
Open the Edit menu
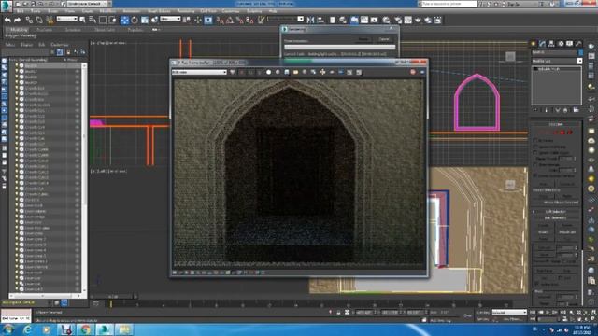(x=20, y=11)
